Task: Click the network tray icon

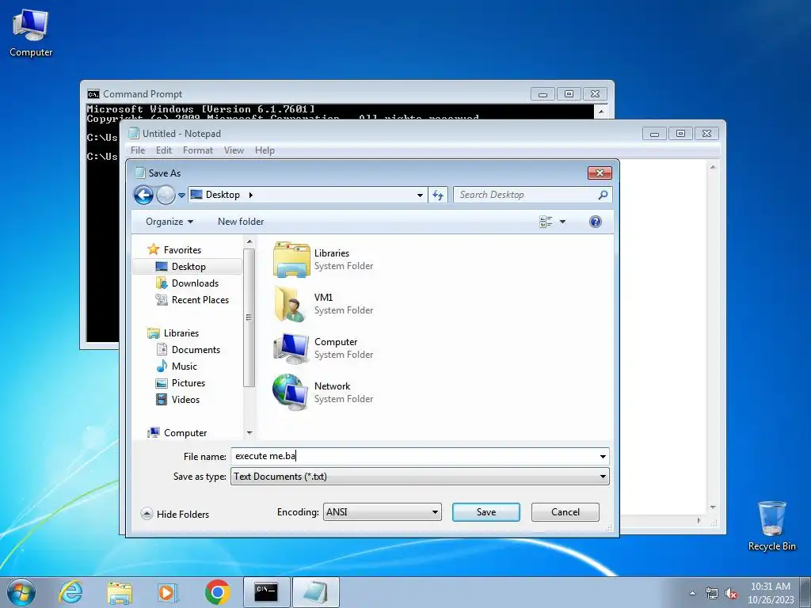Action: [712, 593]
